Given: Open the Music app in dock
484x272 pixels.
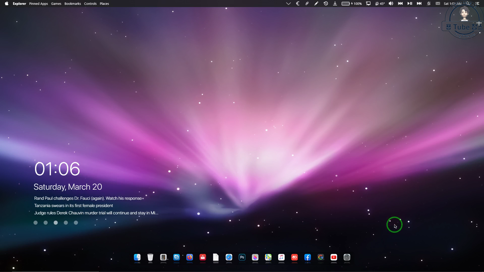Looking at the screenshot, I should pyautogui.click(x=281, y=257).
